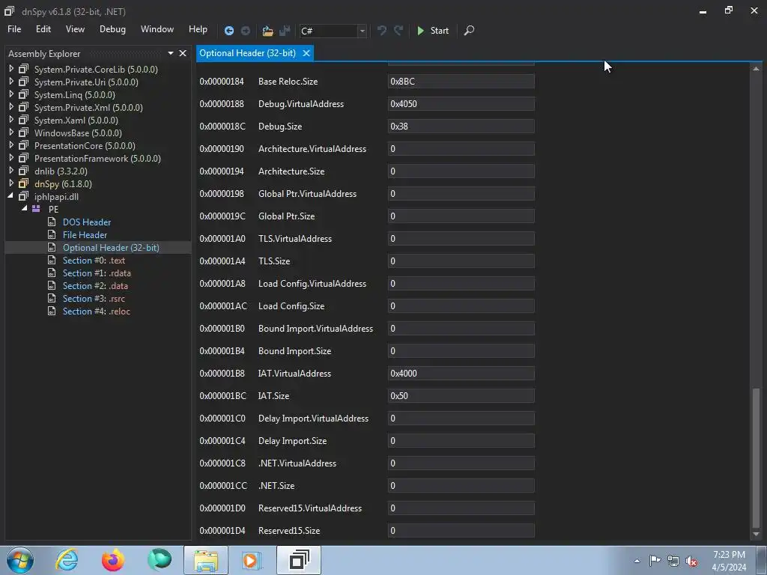Switch to the Optional Header (32-bit) tab

click(x=247, y=53)
